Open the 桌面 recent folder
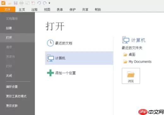The width and height of the screenshot is (164, 115). pyautogui.click(x=132, y=54)
